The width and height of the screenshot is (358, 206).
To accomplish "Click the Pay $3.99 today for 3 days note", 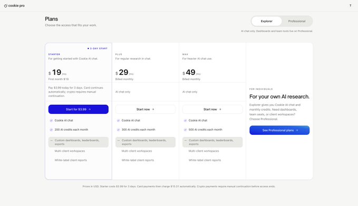I will (76, 92).
